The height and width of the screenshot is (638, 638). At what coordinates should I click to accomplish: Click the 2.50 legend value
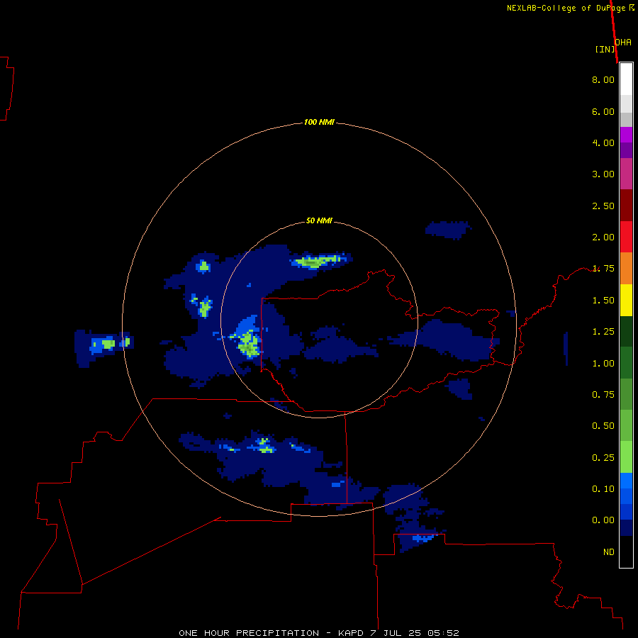[603, 206]
